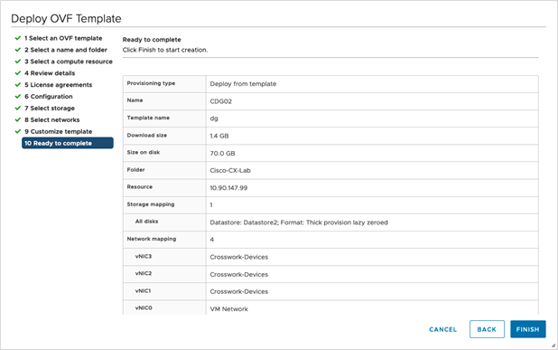Image resolution: width=558 pixels, height=350 pixels.
Task: Click the 'Deploy OVF Template' dialog title
Action: coord(66,18)
